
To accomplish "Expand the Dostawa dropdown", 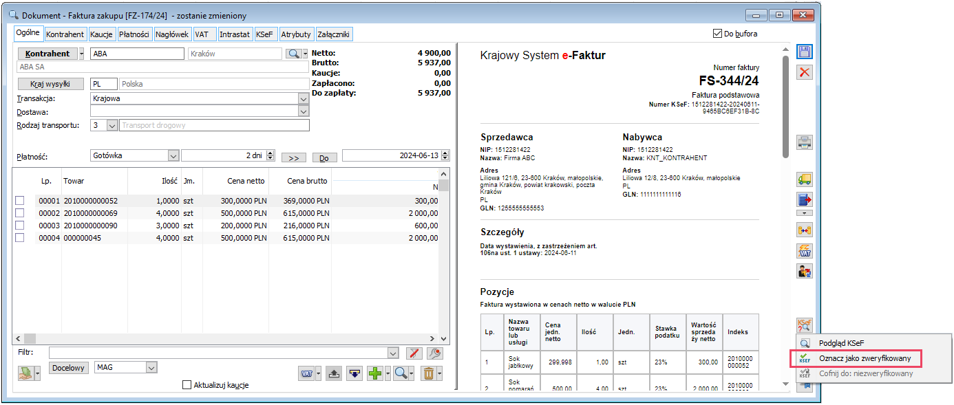I will tap(304, 111).
